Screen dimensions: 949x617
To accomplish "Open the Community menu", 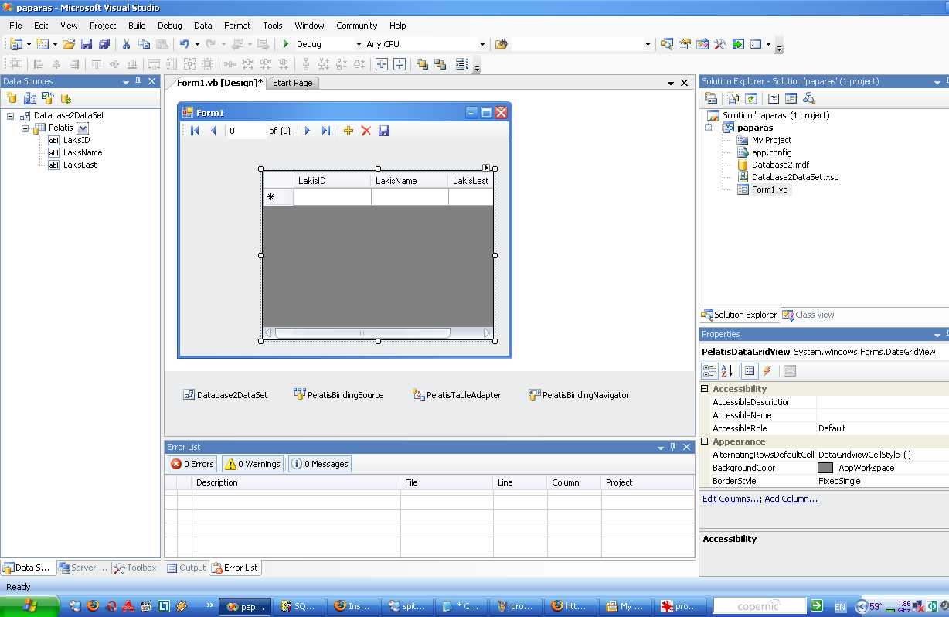I will pos(357,26).
